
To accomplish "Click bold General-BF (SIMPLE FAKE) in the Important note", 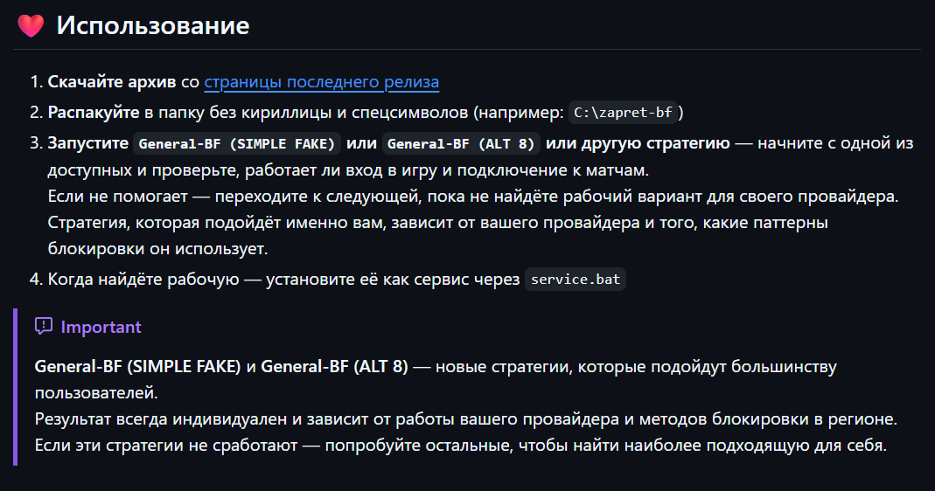I will pyautogui.click(x=137, y=366).
